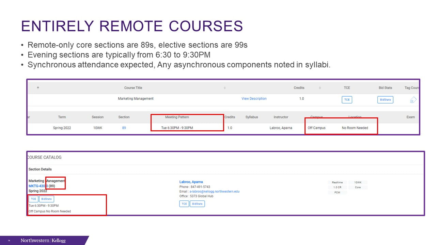This screenshot has height=245, width=436.
Task: Click the Tag Course icon
Action: (413, 100)
